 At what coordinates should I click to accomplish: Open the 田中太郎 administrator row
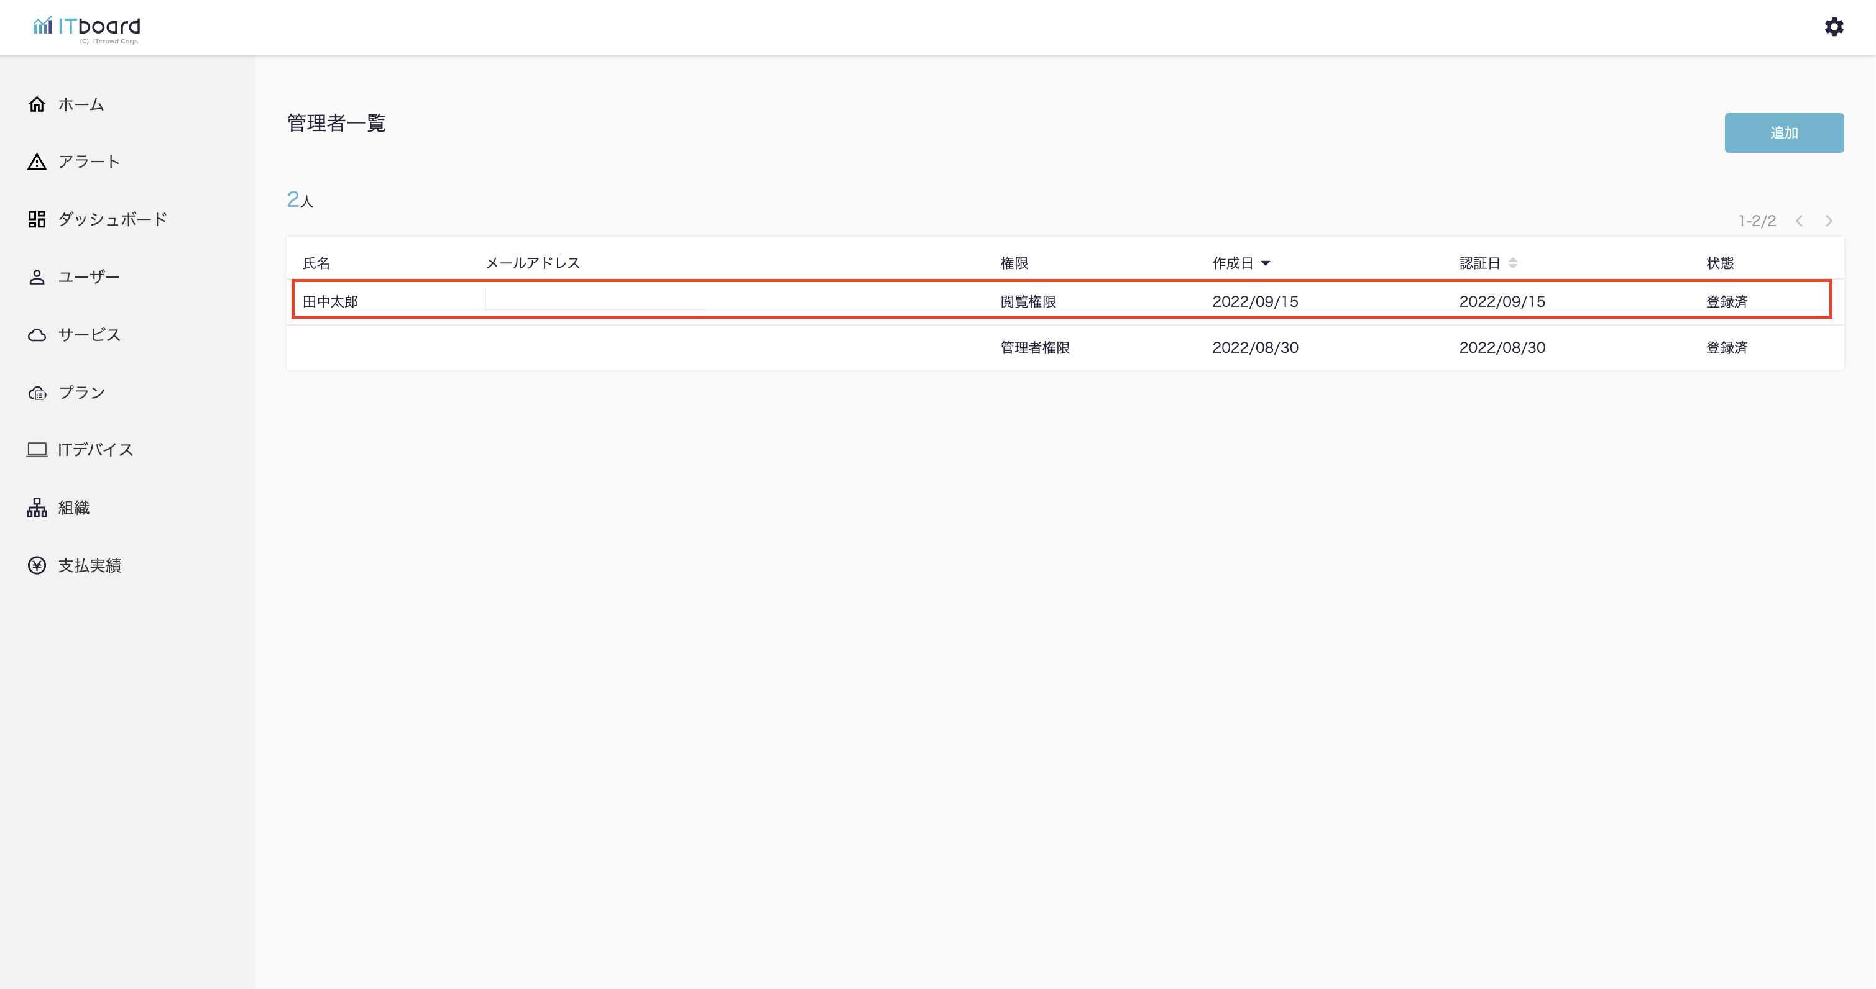(331, 301)
